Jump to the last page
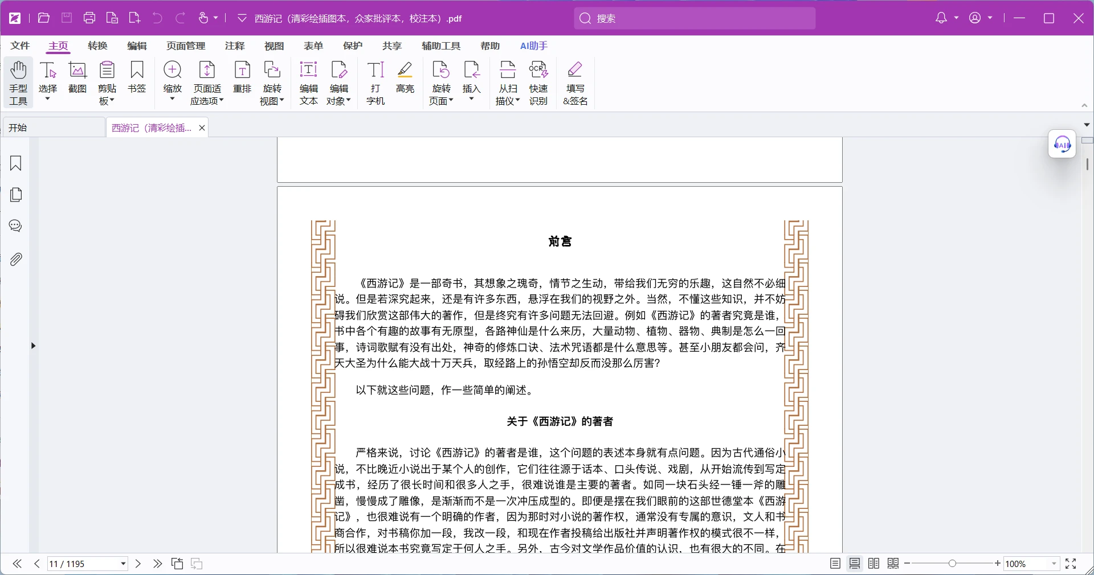Viewport: 1094px width, 575px height. (x=158, y=564)
